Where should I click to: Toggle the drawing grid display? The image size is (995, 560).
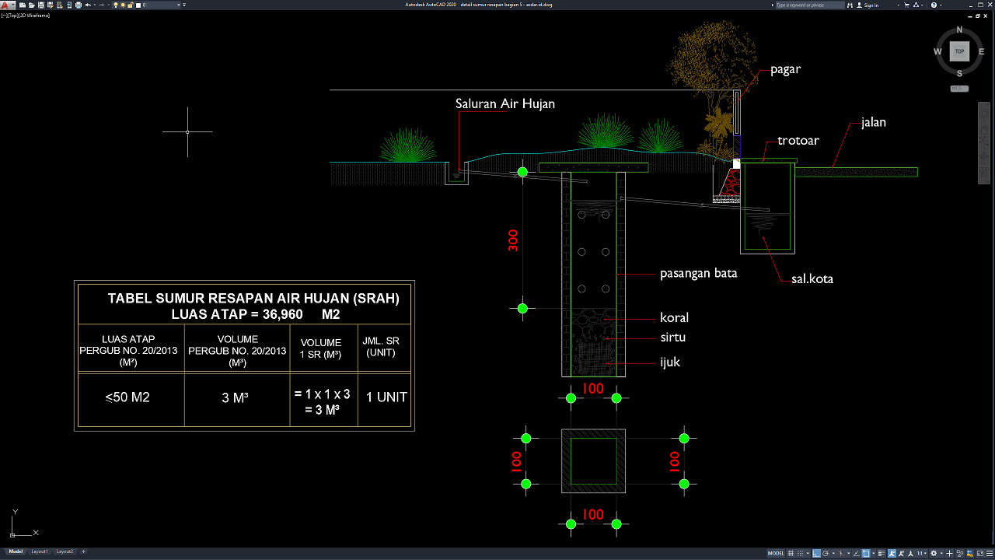(792, 553)
